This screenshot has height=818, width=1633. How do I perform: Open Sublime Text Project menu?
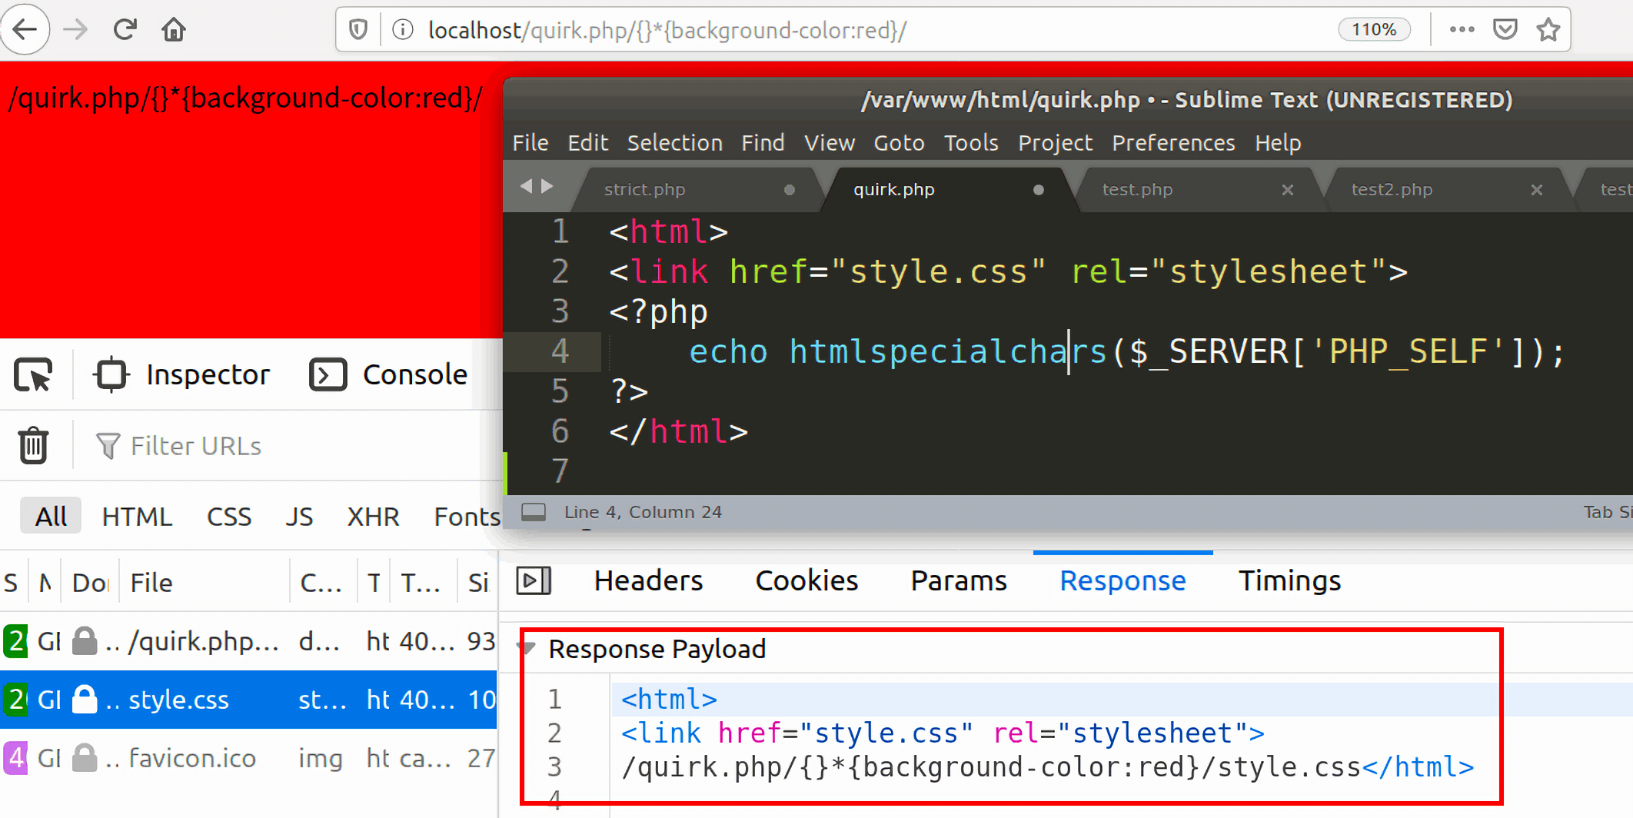pyautogui.click(x=1055, y=143)
